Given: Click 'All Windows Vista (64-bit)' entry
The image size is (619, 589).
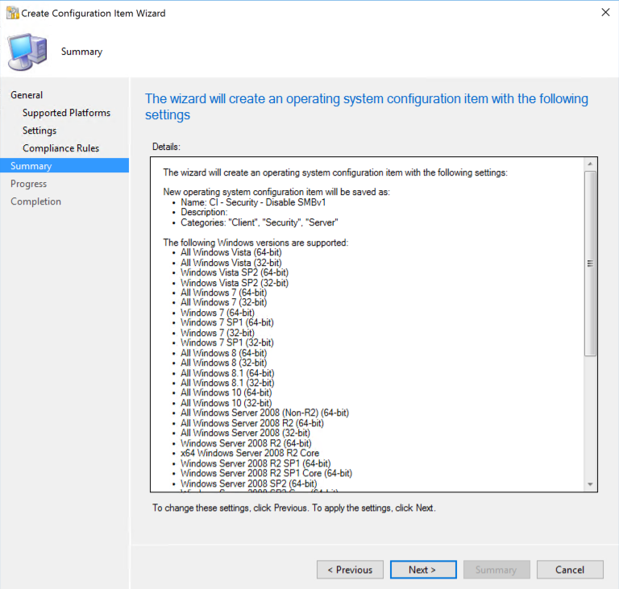Looking at the screenshot, I should [x=231, y=253].
